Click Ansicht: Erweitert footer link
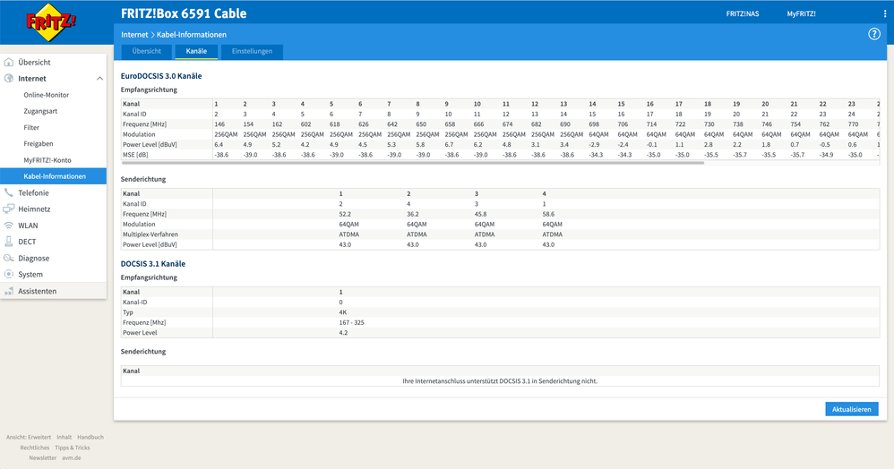The height and width of the screenshot is (469, 894). point(29,437)
